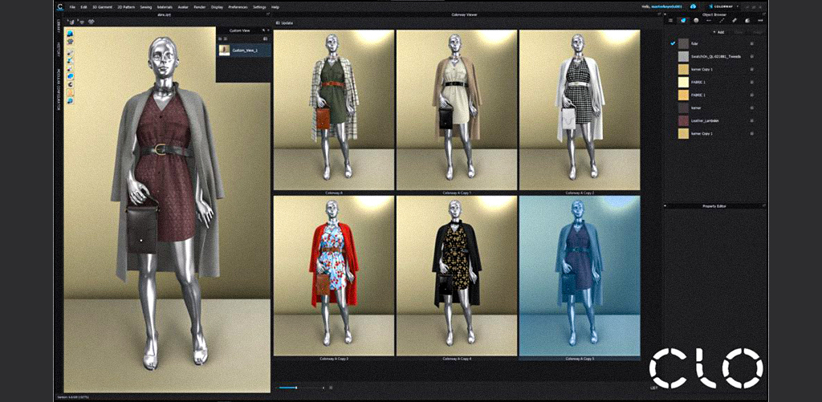822x402 pixels.
Task: Click the Update button in Colorway Viewer
Action: pos(284,23)
